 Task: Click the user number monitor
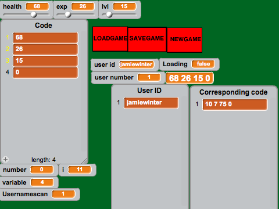[128, 78]
